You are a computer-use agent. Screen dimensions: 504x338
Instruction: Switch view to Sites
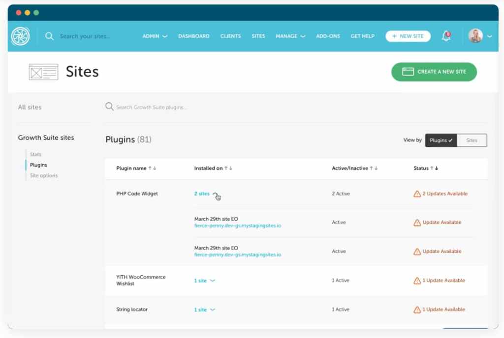pos(471,140)
